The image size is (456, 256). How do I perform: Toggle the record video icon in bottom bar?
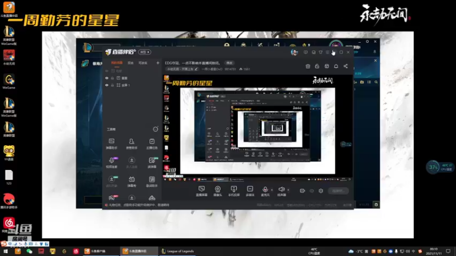point(302,191)
